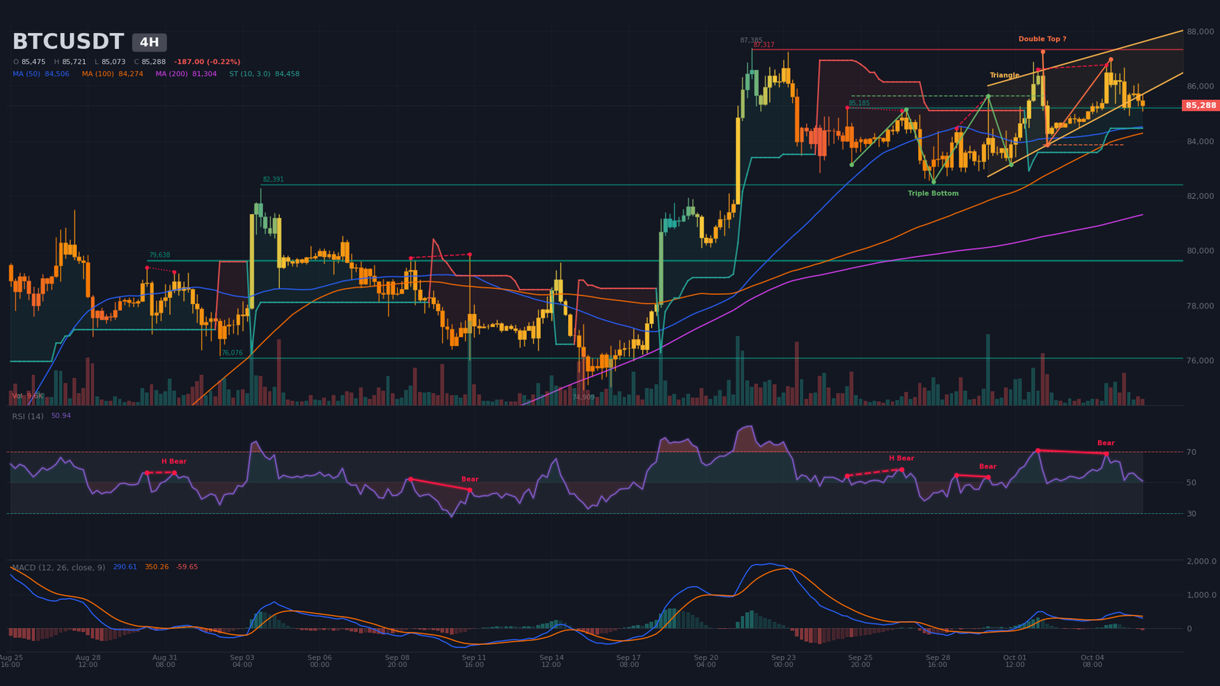The width and height of the screenshot is (1220, 686).
Task: Click the MACD signal value 350.26
Action: 156,567
